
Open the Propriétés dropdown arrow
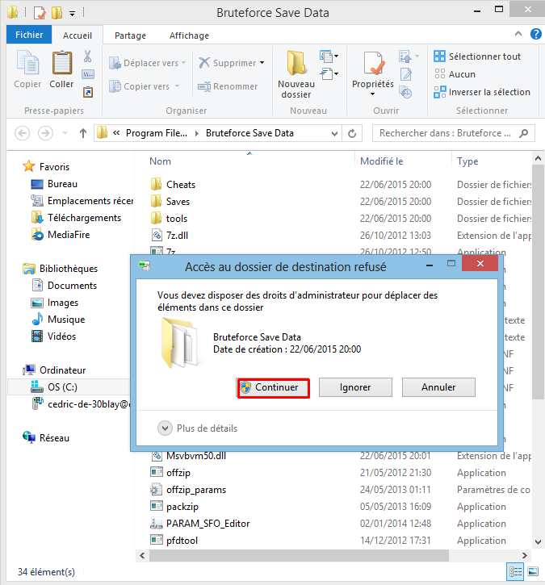pos(372,94)
